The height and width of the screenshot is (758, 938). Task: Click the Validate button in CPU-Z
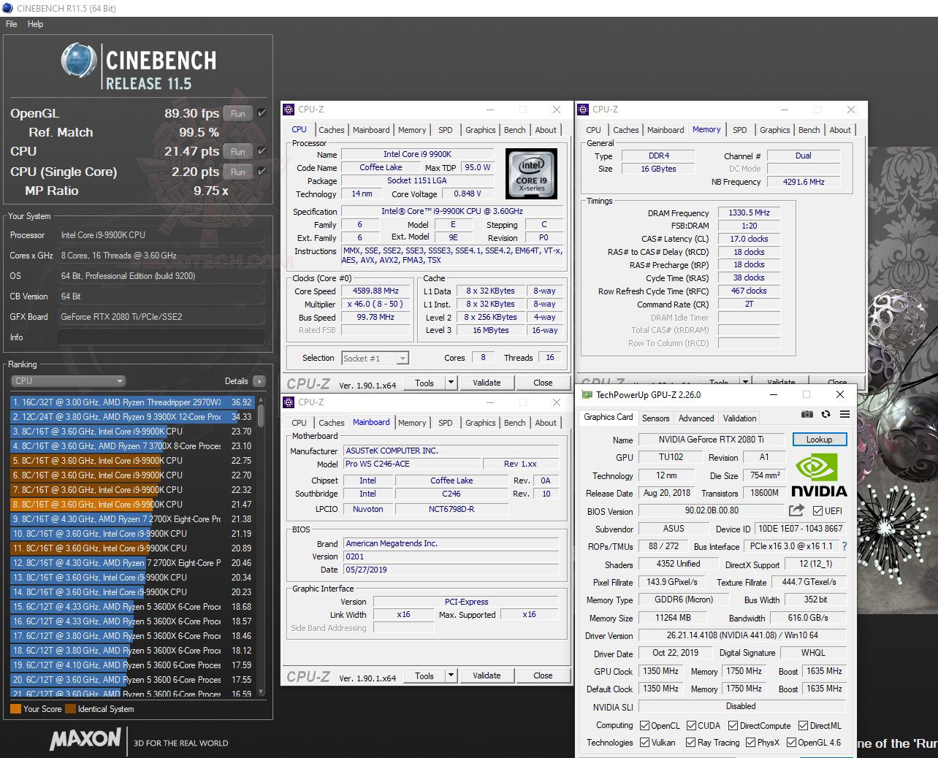[487, 382]
